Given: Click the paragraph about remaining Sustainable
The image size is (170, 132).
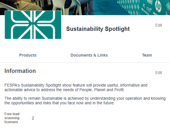Looking at the screenshot, I should [x=85, y=101].
